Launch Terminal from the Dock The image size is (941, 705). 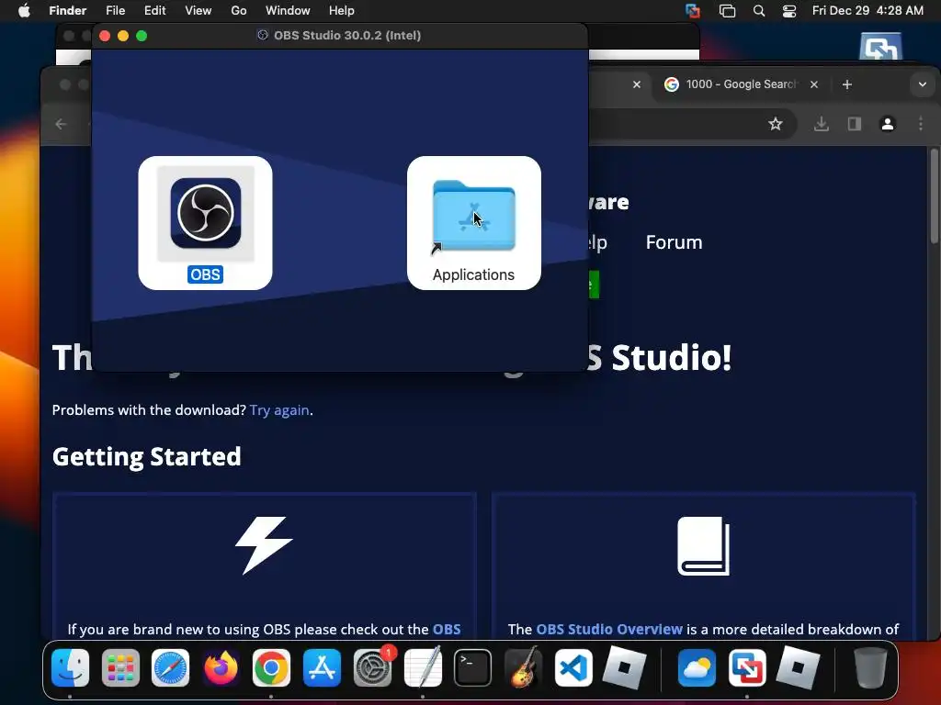coord(473,667)
